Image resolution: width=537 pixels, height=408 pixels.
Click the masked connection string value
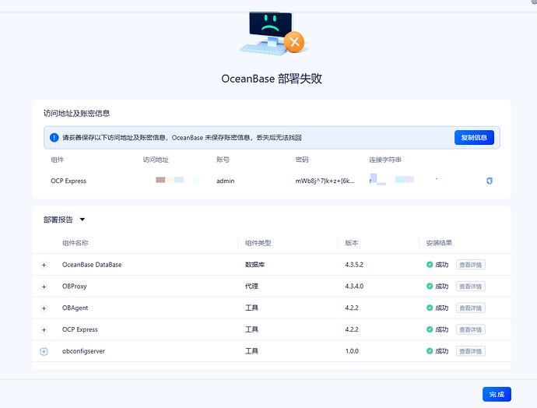pos(403,179)
